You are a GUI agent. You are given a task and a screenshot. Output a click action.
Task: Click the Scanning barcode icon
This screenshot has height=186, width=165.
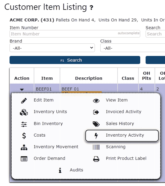click(96, 147)
